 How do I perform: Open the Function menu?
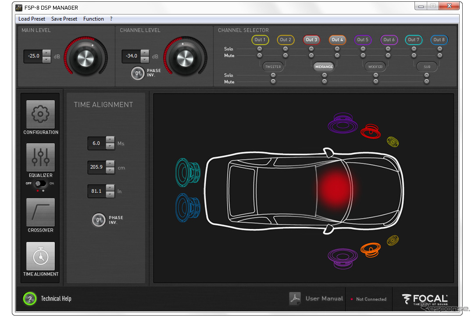[93, 19]
